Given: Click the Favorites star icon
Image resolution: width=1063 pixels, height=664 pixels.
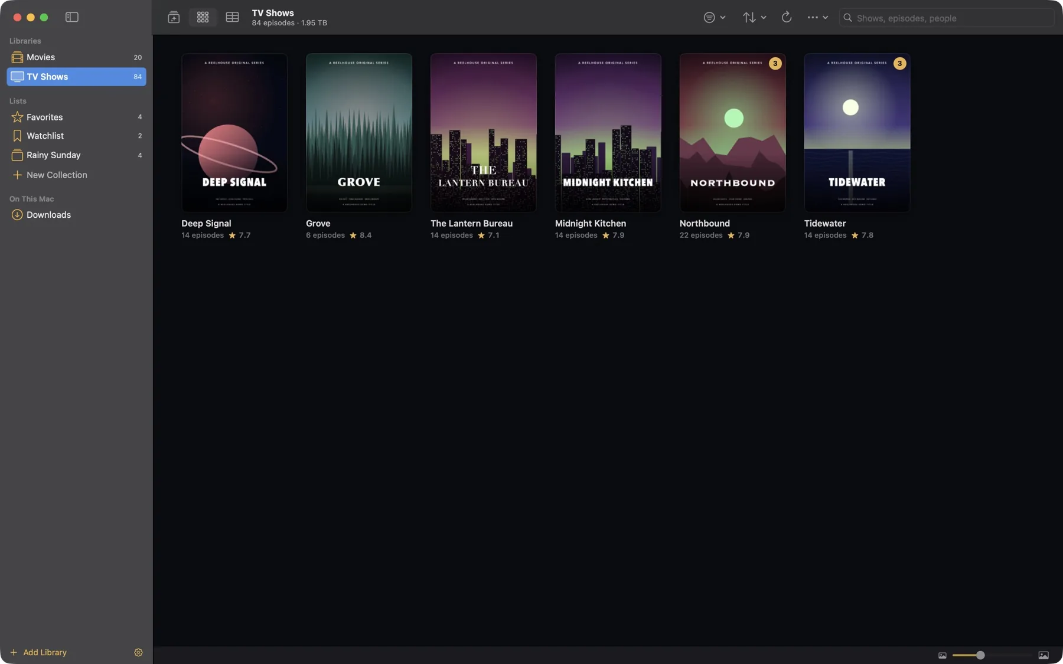Looking at the screenshot, I should pyautogui.click(x=17, y=117).
